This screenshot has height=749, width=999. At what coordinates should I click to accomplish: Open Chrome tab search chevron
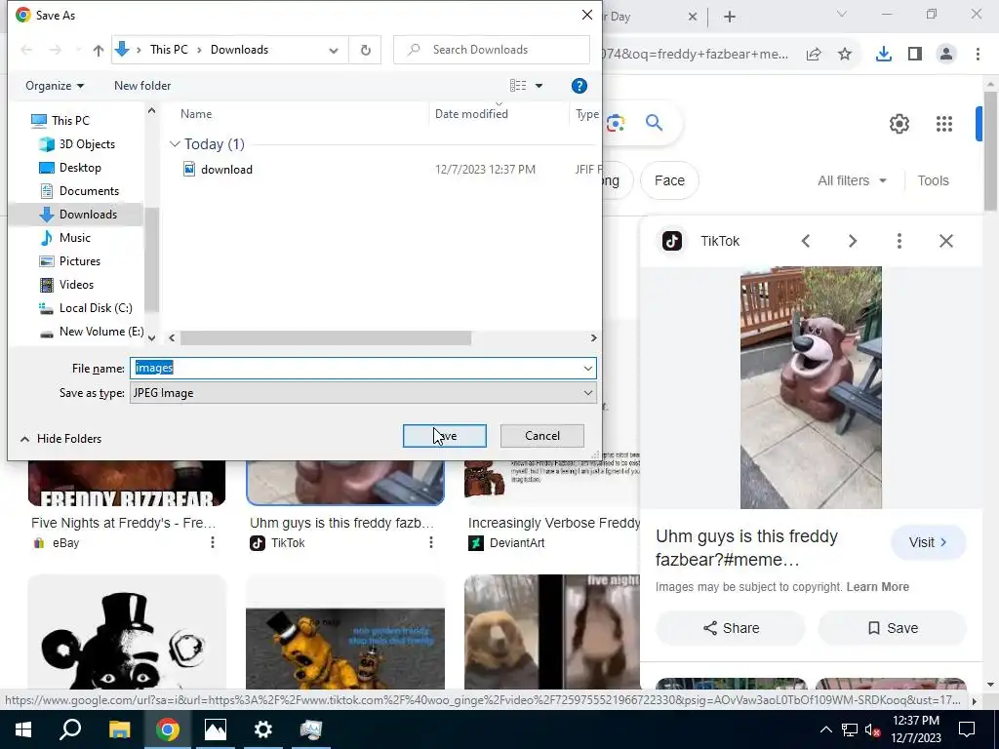click(x=842, y=14)
